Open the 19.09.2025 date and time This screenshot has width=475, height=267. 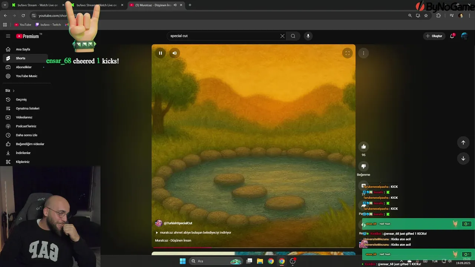463,261
